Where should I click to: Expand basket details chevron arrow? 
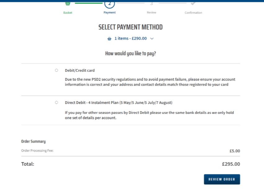click(x=152, y=38)
